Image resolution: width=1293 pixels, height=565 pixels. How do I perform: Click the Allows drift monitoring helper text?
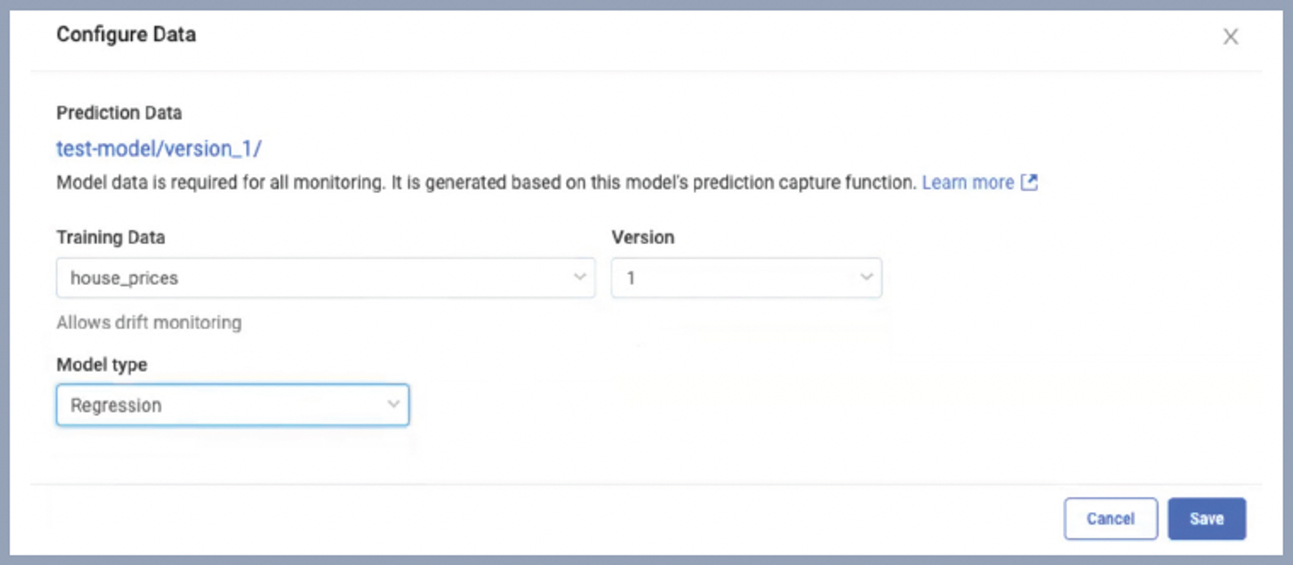click(149, 323)
